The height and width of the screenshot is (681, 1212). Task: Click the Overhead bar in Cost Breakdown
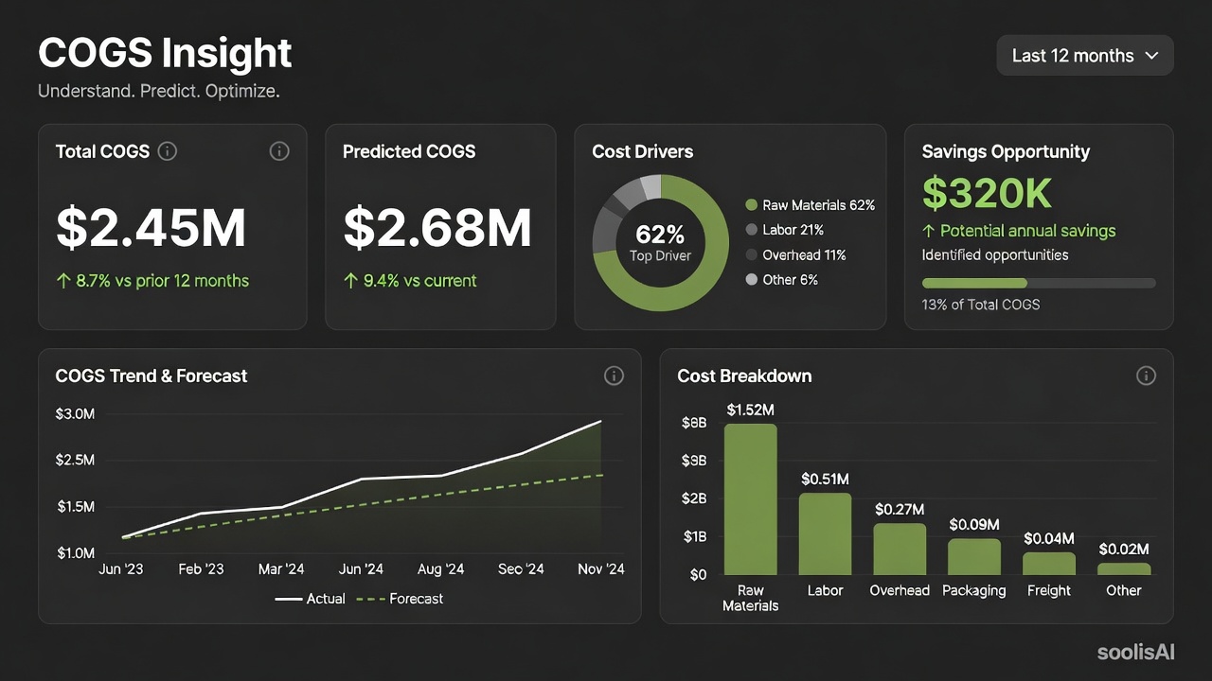pyautogui.click(x=900, y=550)
